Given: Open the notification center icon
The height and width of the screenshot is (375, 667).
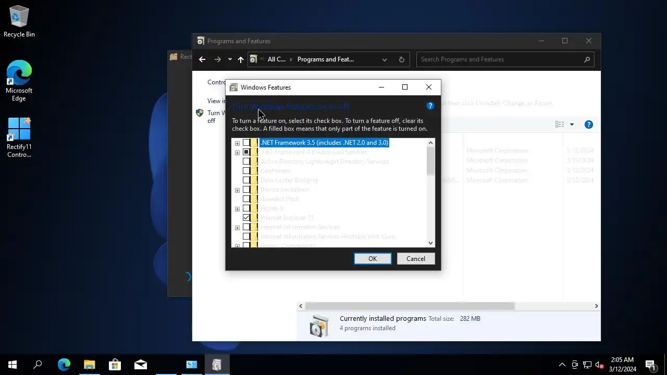Looking at the screenshot, I should [x=651, y=365].
